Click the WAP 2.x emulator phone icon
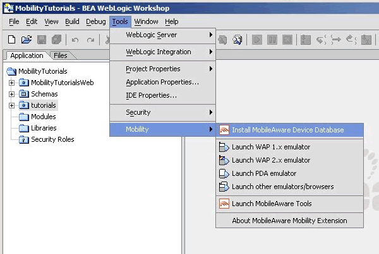Screen dimensions: 379x254 click(x=224, y=160)
